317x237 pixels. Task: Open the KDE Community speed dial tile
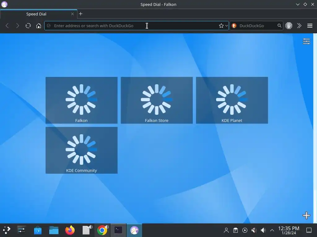tap(81, 150)
